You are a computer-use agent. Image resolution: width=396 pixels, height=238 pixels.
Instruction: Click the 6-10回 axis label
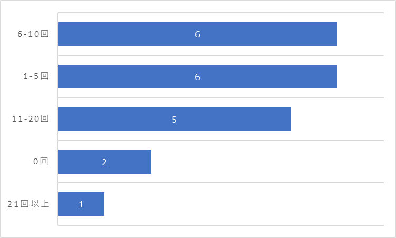click(33, 34)
